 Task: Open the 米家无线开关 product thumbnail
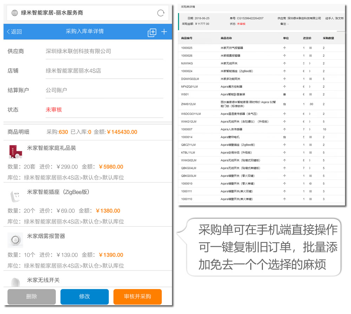tap(15, 282)
